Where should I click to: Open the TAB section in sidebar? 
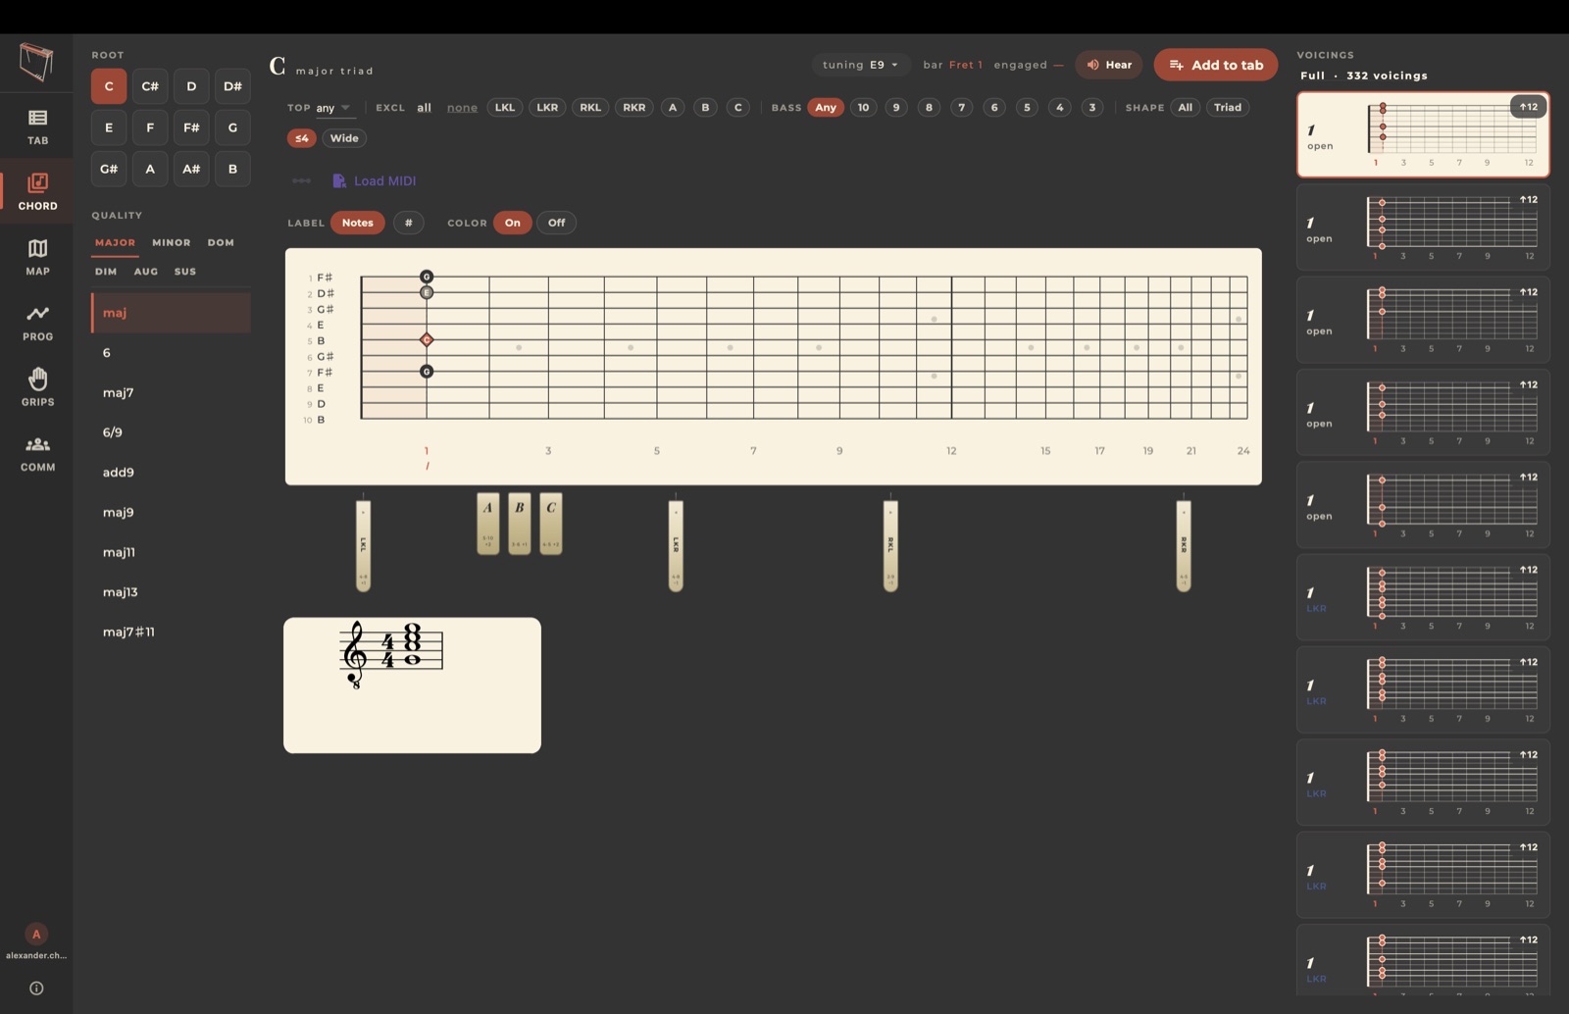37,127
